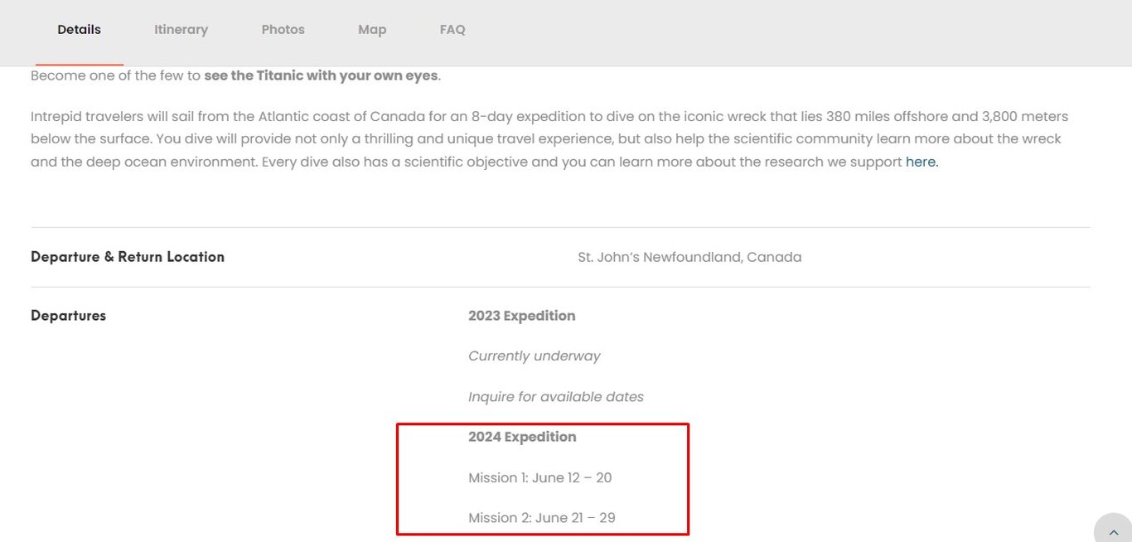
Task: Follow the "here." research link
Action: [922, 162]
